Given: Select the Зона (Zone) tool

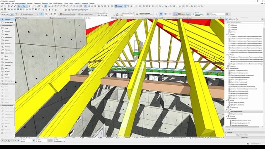Looking at the screenshot, I should point(7,68).
